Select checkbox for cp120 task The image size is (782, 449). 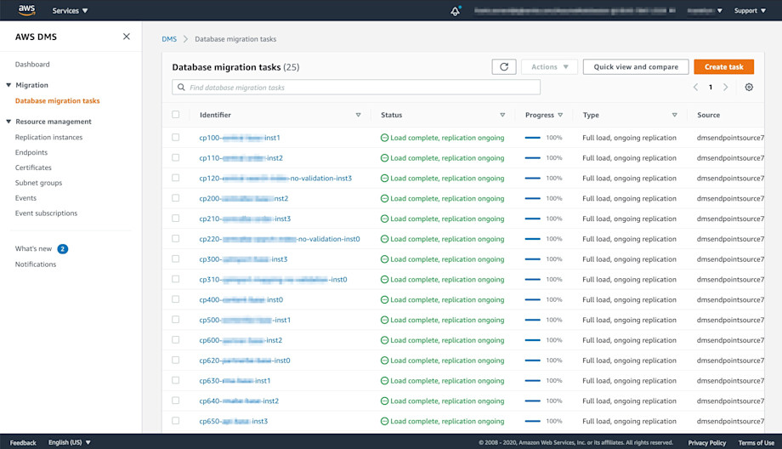pos(176,178)
